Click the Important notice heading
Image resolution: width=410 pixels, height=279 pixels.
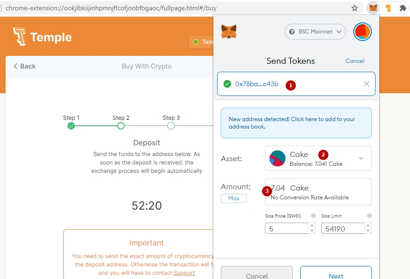pyautogui.click(x=146, y=243)
